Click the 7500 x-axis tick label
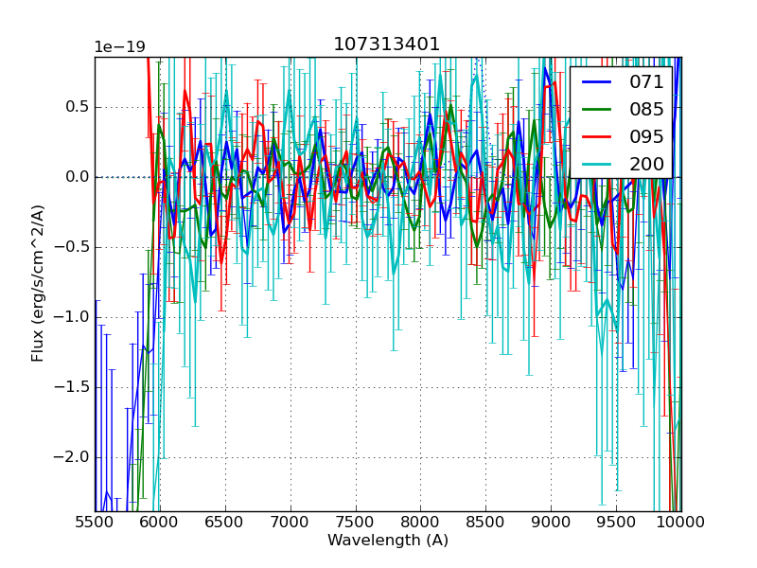 (356, 522)
